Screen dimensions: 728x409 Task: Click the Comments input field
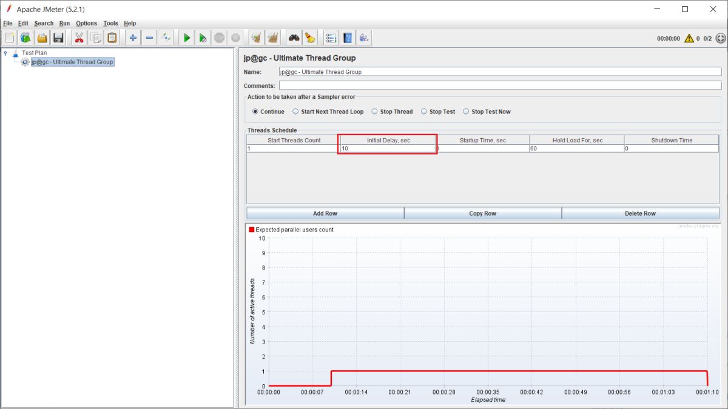coord(500,85)
